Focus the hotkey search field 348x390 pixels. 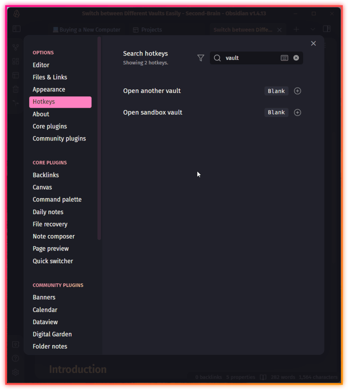pos(256,58)
